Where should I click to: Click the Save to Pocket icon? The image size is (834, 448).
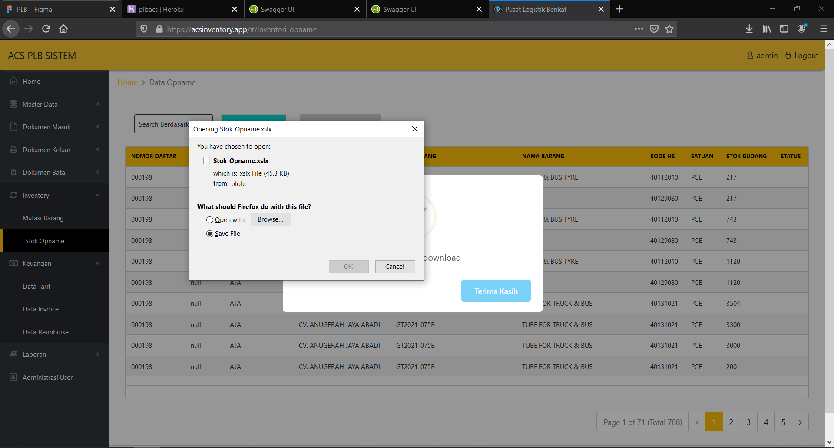tap(654, 29)
